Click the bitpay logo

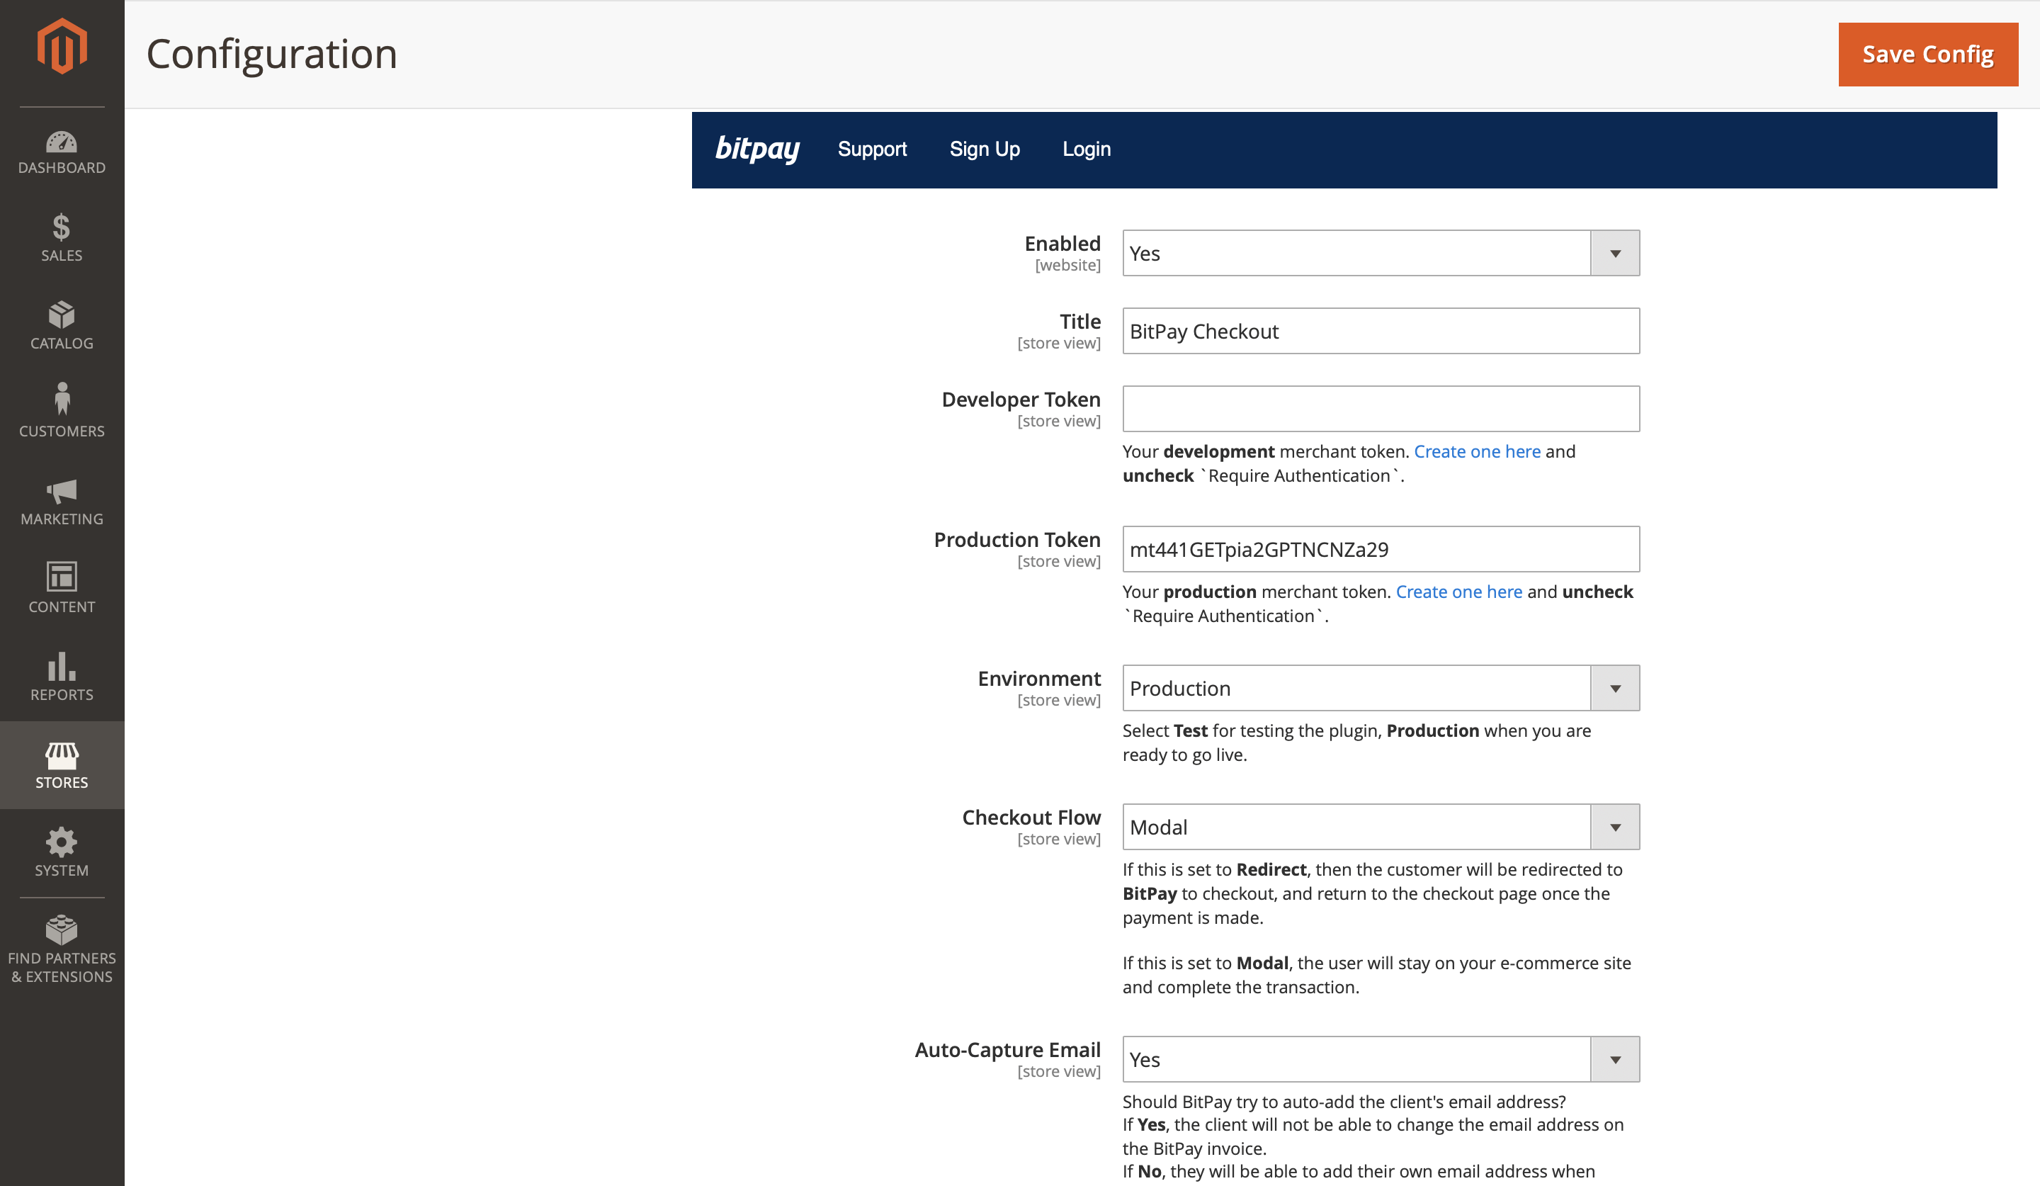[758, 149]
